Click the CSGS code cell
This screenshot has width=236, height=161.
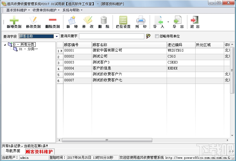(x=181, y=56)
